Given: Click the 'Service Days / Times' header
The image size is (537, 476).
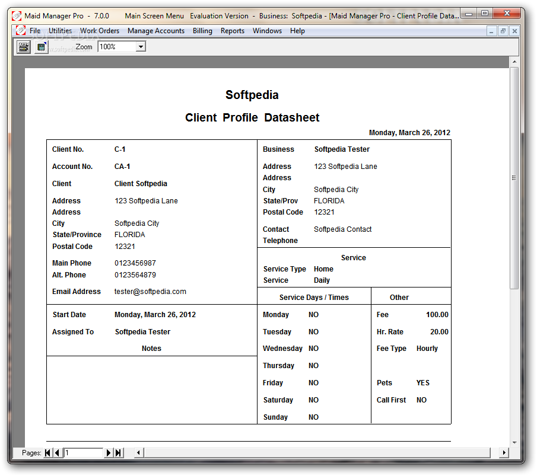Looking at the screenshot, I should (314, 298).
